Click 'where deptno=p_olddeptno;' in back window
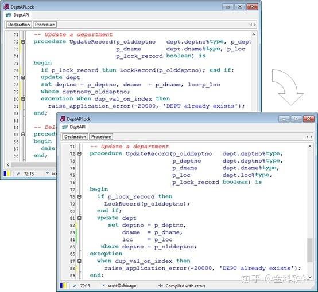This screenshot has width=318, height=292. click(85, 92)
